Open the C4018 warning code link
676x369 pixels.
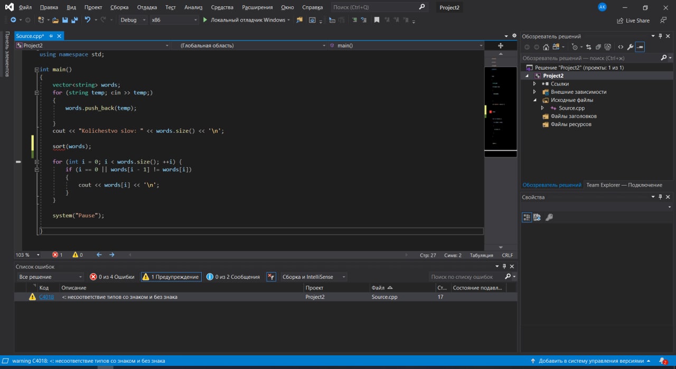coord(46,297)
